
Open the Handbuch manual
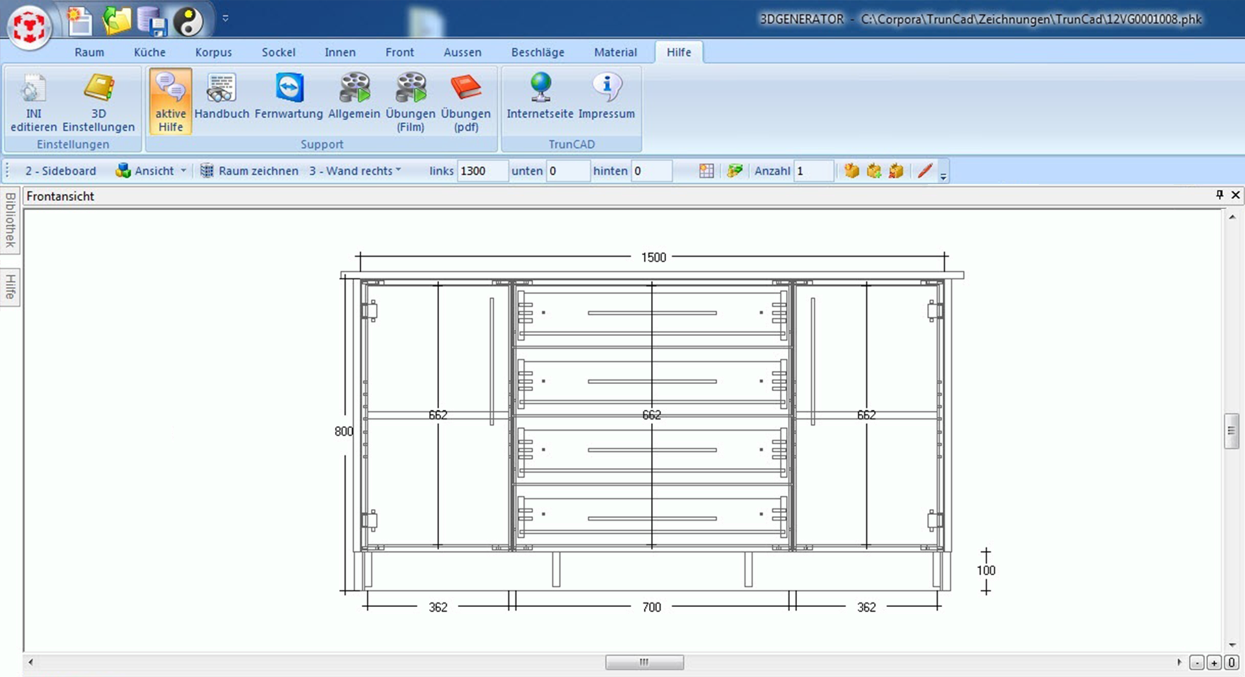[x=221, y=97]
